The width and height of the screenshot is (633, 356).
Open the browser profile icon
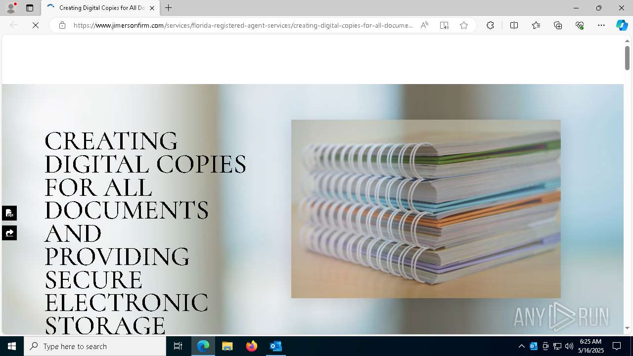pos(11,8)
